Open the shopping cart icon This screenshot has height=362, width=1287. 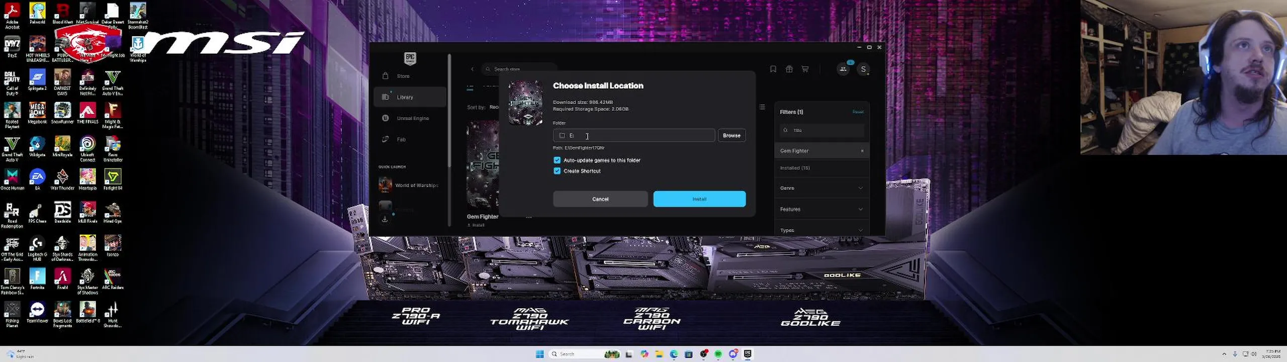point(805,69)
